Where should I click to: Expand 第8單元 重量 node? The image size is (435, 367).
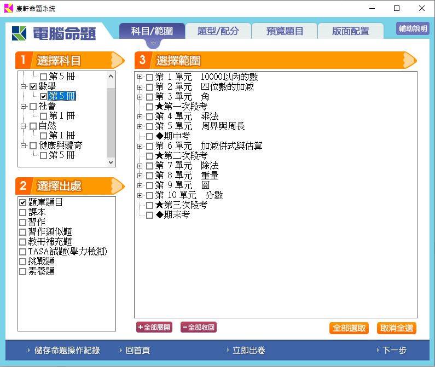coord(140,176)
